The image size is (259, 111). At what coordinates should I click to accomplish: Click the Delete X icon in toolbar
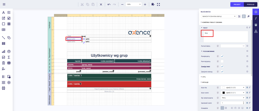[x=101, y=5]
